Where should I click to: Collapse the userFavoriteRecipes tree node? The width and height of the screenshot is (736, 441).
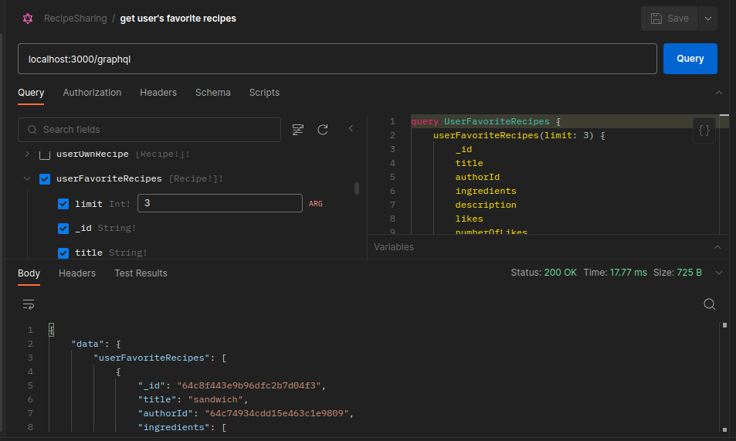tap(27, 178)
